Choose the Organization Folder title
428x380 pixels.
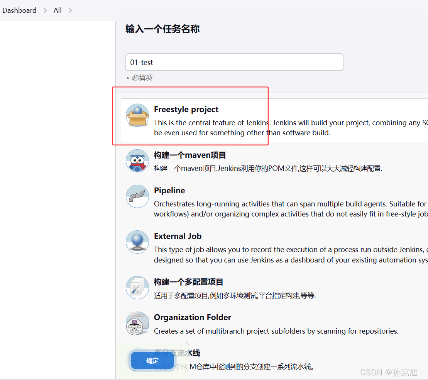(193, 317)
